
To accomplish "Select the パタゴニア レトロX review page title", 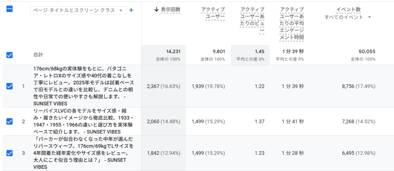I will click(82, 86).
